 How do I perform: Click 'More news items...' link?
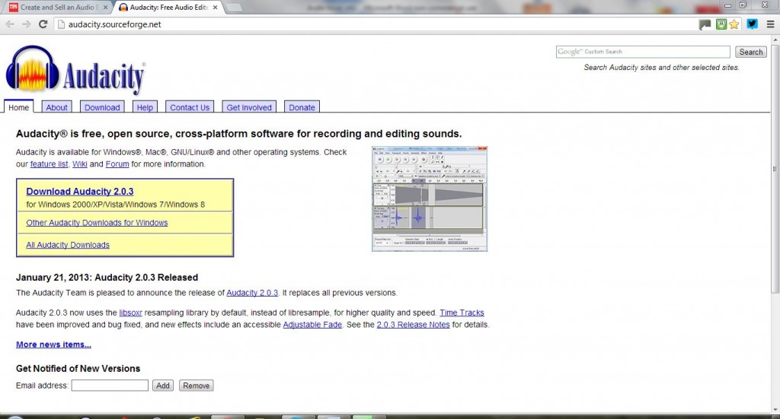[53, 344]
